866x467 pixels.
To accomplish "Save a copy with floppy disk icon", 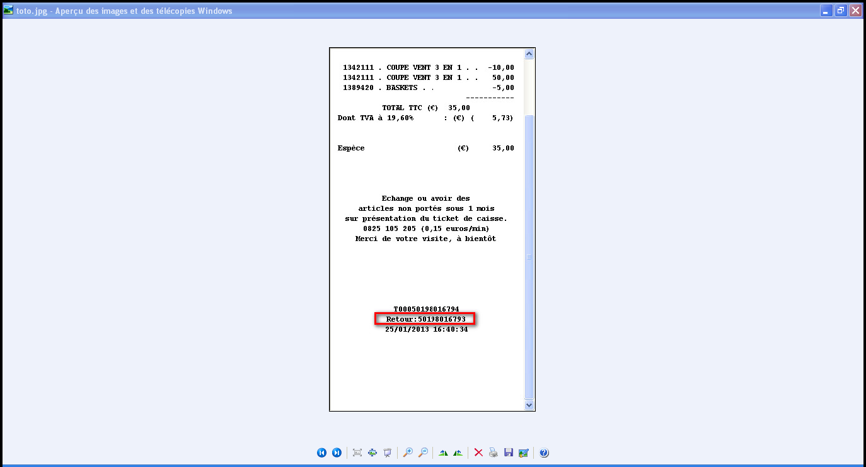I will click(x=509, y=453).
